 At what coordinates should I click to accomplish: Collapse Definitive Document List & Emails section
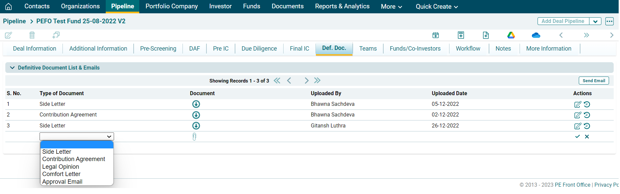[x=12, y=68]
